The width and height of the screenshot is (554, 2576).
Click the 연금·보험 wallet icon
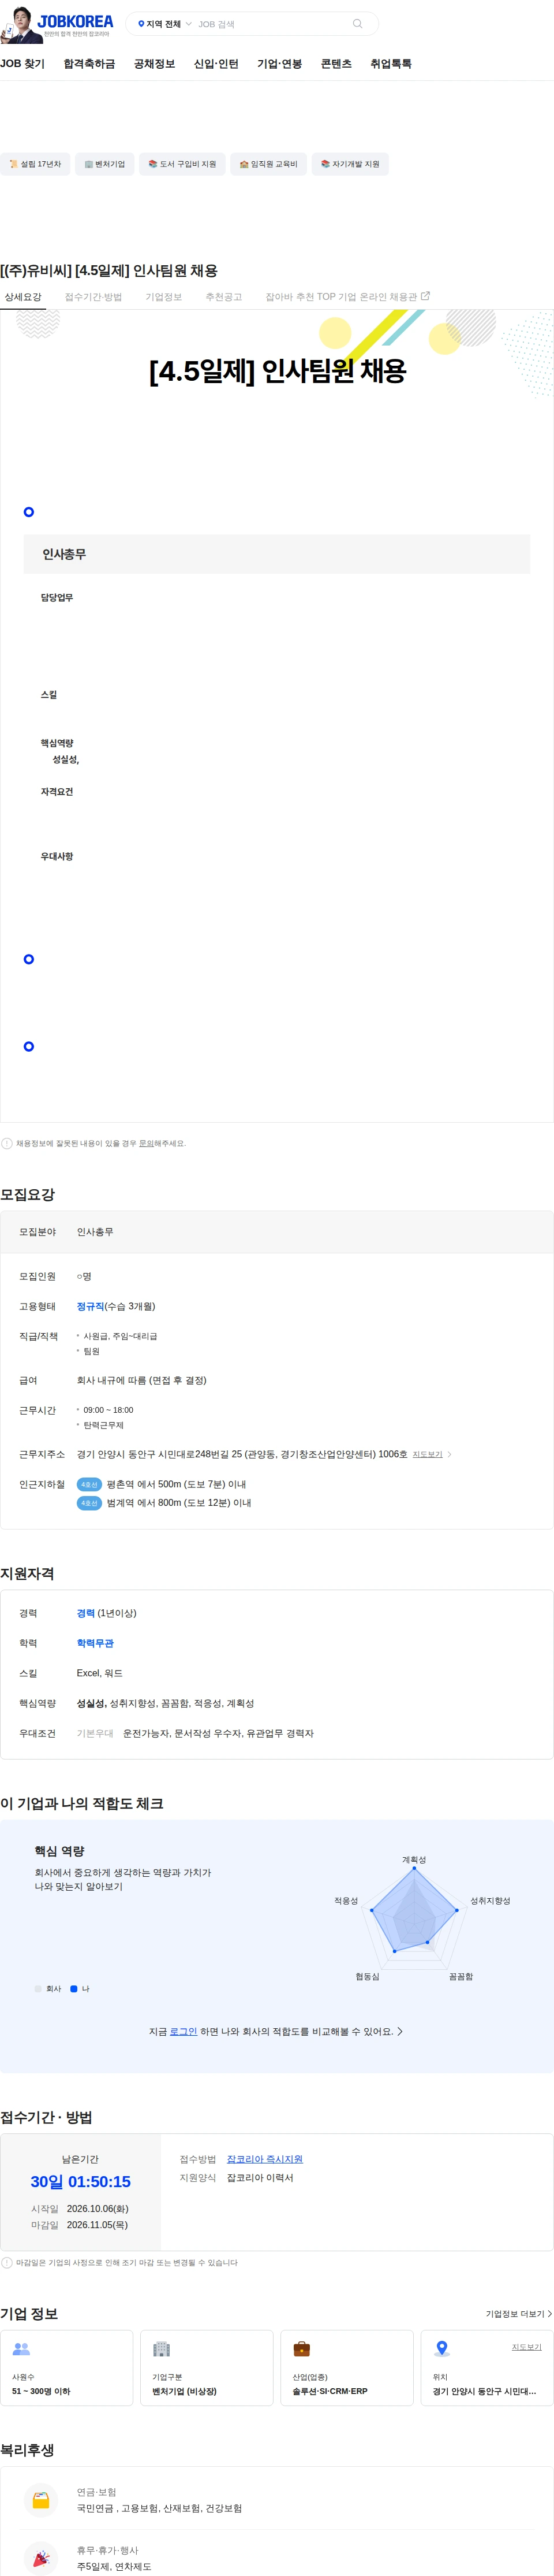pos(41,2500)
